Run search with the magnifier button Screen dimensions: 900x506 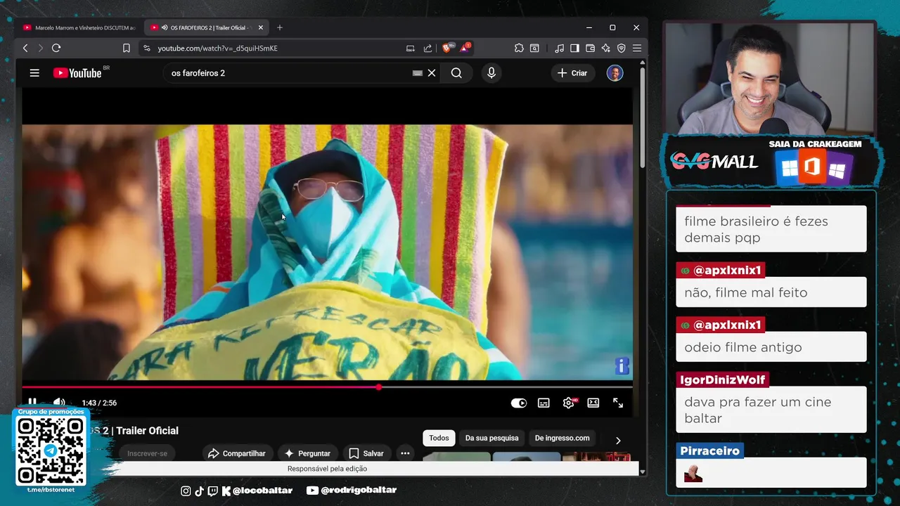(456, 73)
